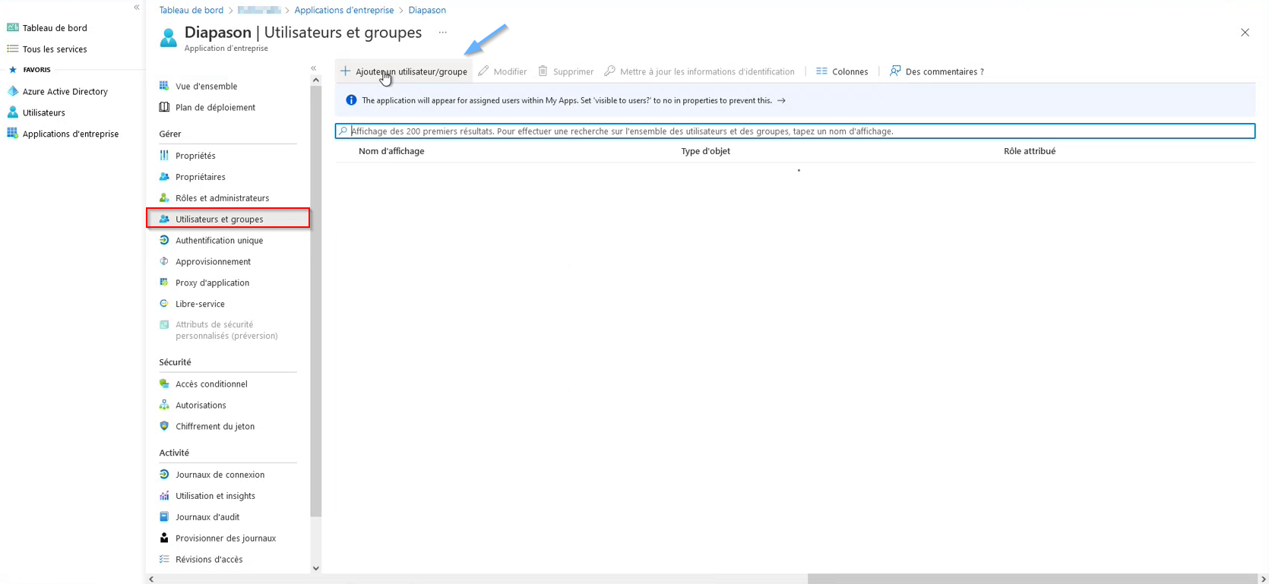The width and height of the screenshot is (1269, 584).
Task: Open Des commentaires feedback button
Action: tap(936, 71)
